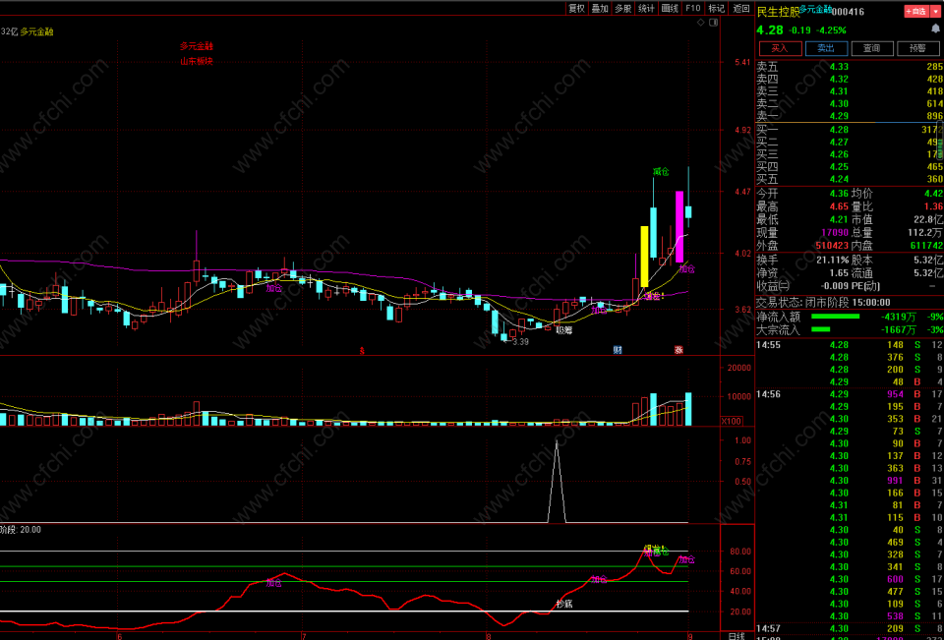Click the 预警 alert button
Screen dimensions: 944x640
pyautogui.click(x=917, y=48)
